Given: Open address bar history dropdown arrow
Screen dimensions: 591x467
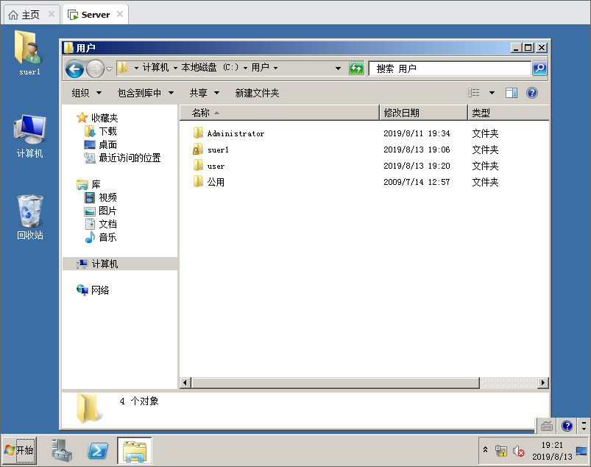Looking at the screenshot, I should click(x=338, y=69).
